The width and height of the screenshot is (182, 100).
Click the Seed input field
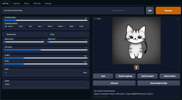(41, 73)
